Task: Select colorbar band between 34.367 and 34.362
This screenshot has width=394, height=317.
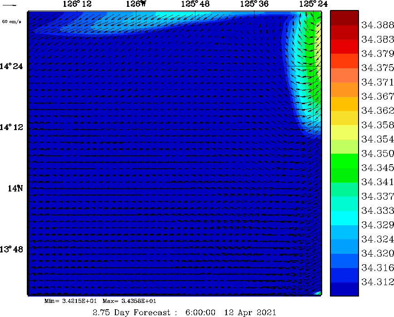Action: [x=344, y=104]
